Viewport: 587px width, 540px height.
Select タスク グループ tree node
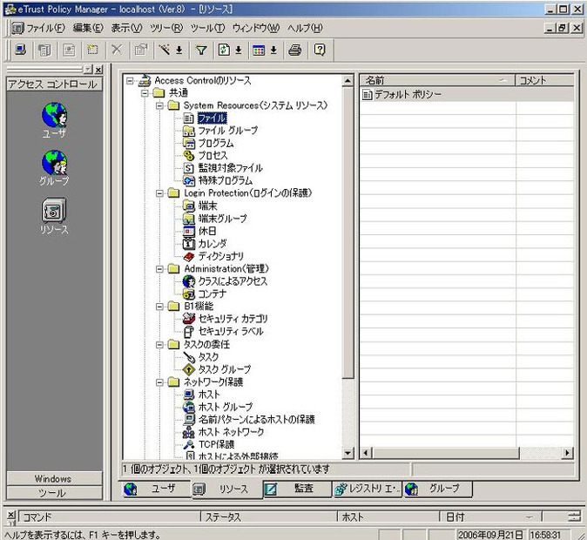point(224,369)
